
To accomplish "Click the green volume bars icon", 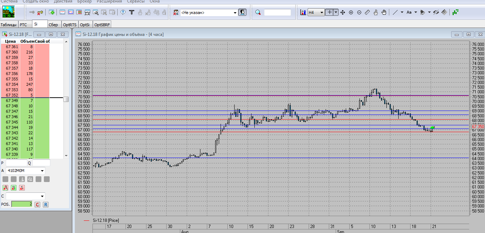I will tap(455, 12).
